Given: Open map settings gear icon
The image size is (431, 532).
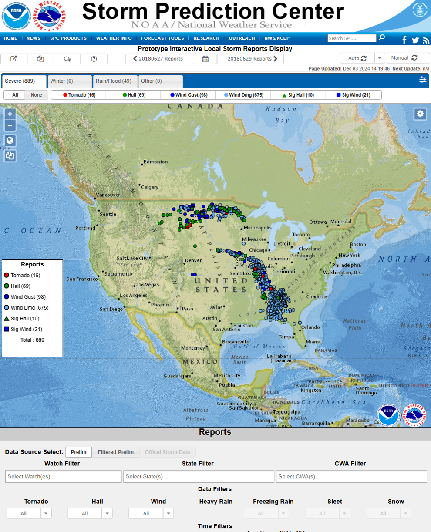Looking at the screenshot, I should pyautogui.click(x=420, y=114).
